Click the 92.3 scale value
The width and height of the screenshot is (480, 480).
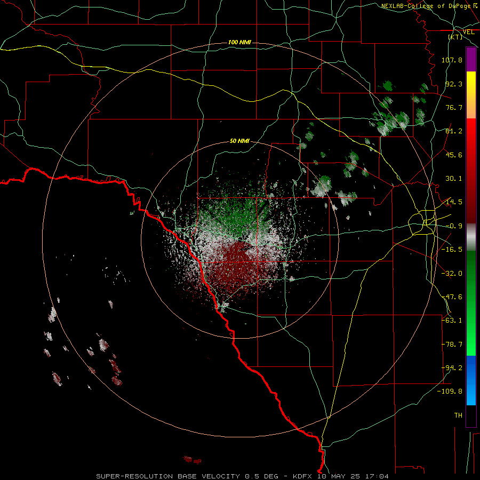coord(454,84)
